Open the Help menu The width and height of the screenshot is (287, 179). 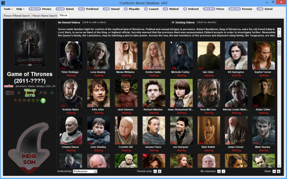pos(20,9)
